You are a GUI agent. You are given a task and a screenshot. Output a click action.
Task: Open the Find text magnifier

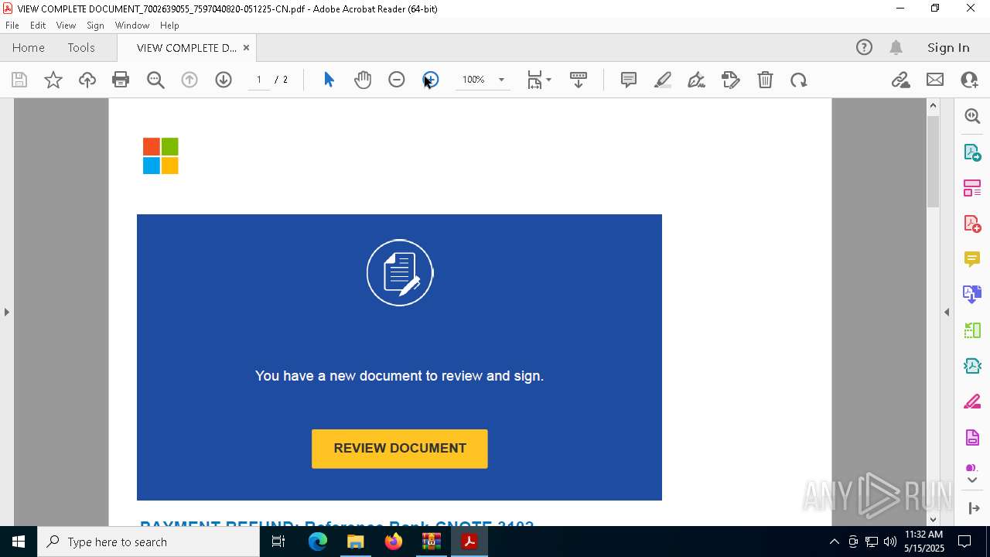155,80
